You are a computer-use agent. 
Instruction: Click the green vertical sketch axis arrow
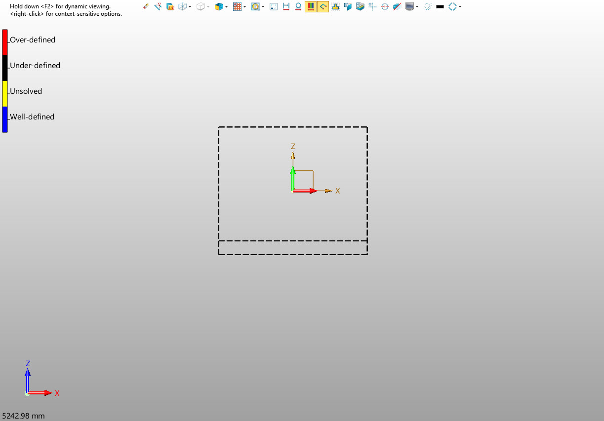click(x=293, y=179)
